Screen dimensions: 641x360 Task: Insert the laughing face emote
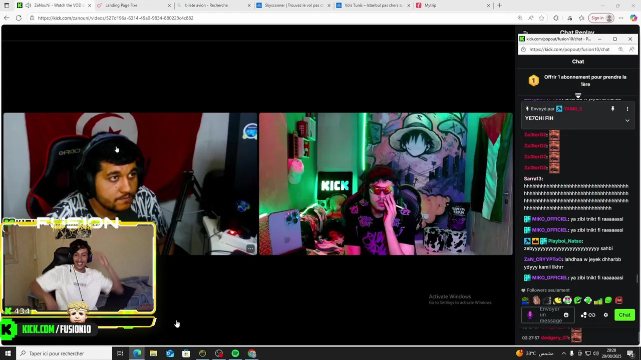click(x=536, y=300)
